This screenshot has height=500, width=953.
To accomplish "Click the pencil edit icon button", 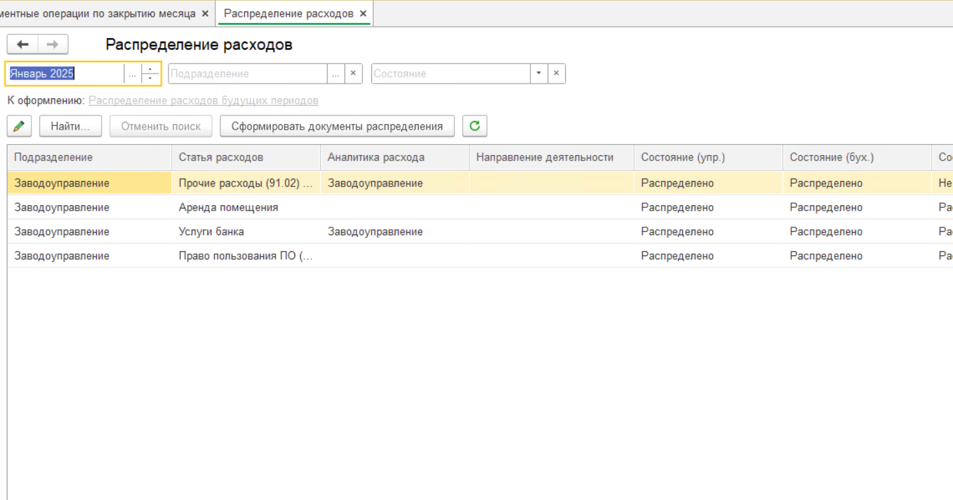I will [x=19, y=126].
